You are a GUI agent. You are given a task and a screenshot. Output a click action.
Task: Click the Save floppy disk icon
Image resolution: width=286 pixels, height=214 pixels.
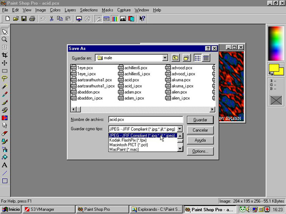coord(24,19)
